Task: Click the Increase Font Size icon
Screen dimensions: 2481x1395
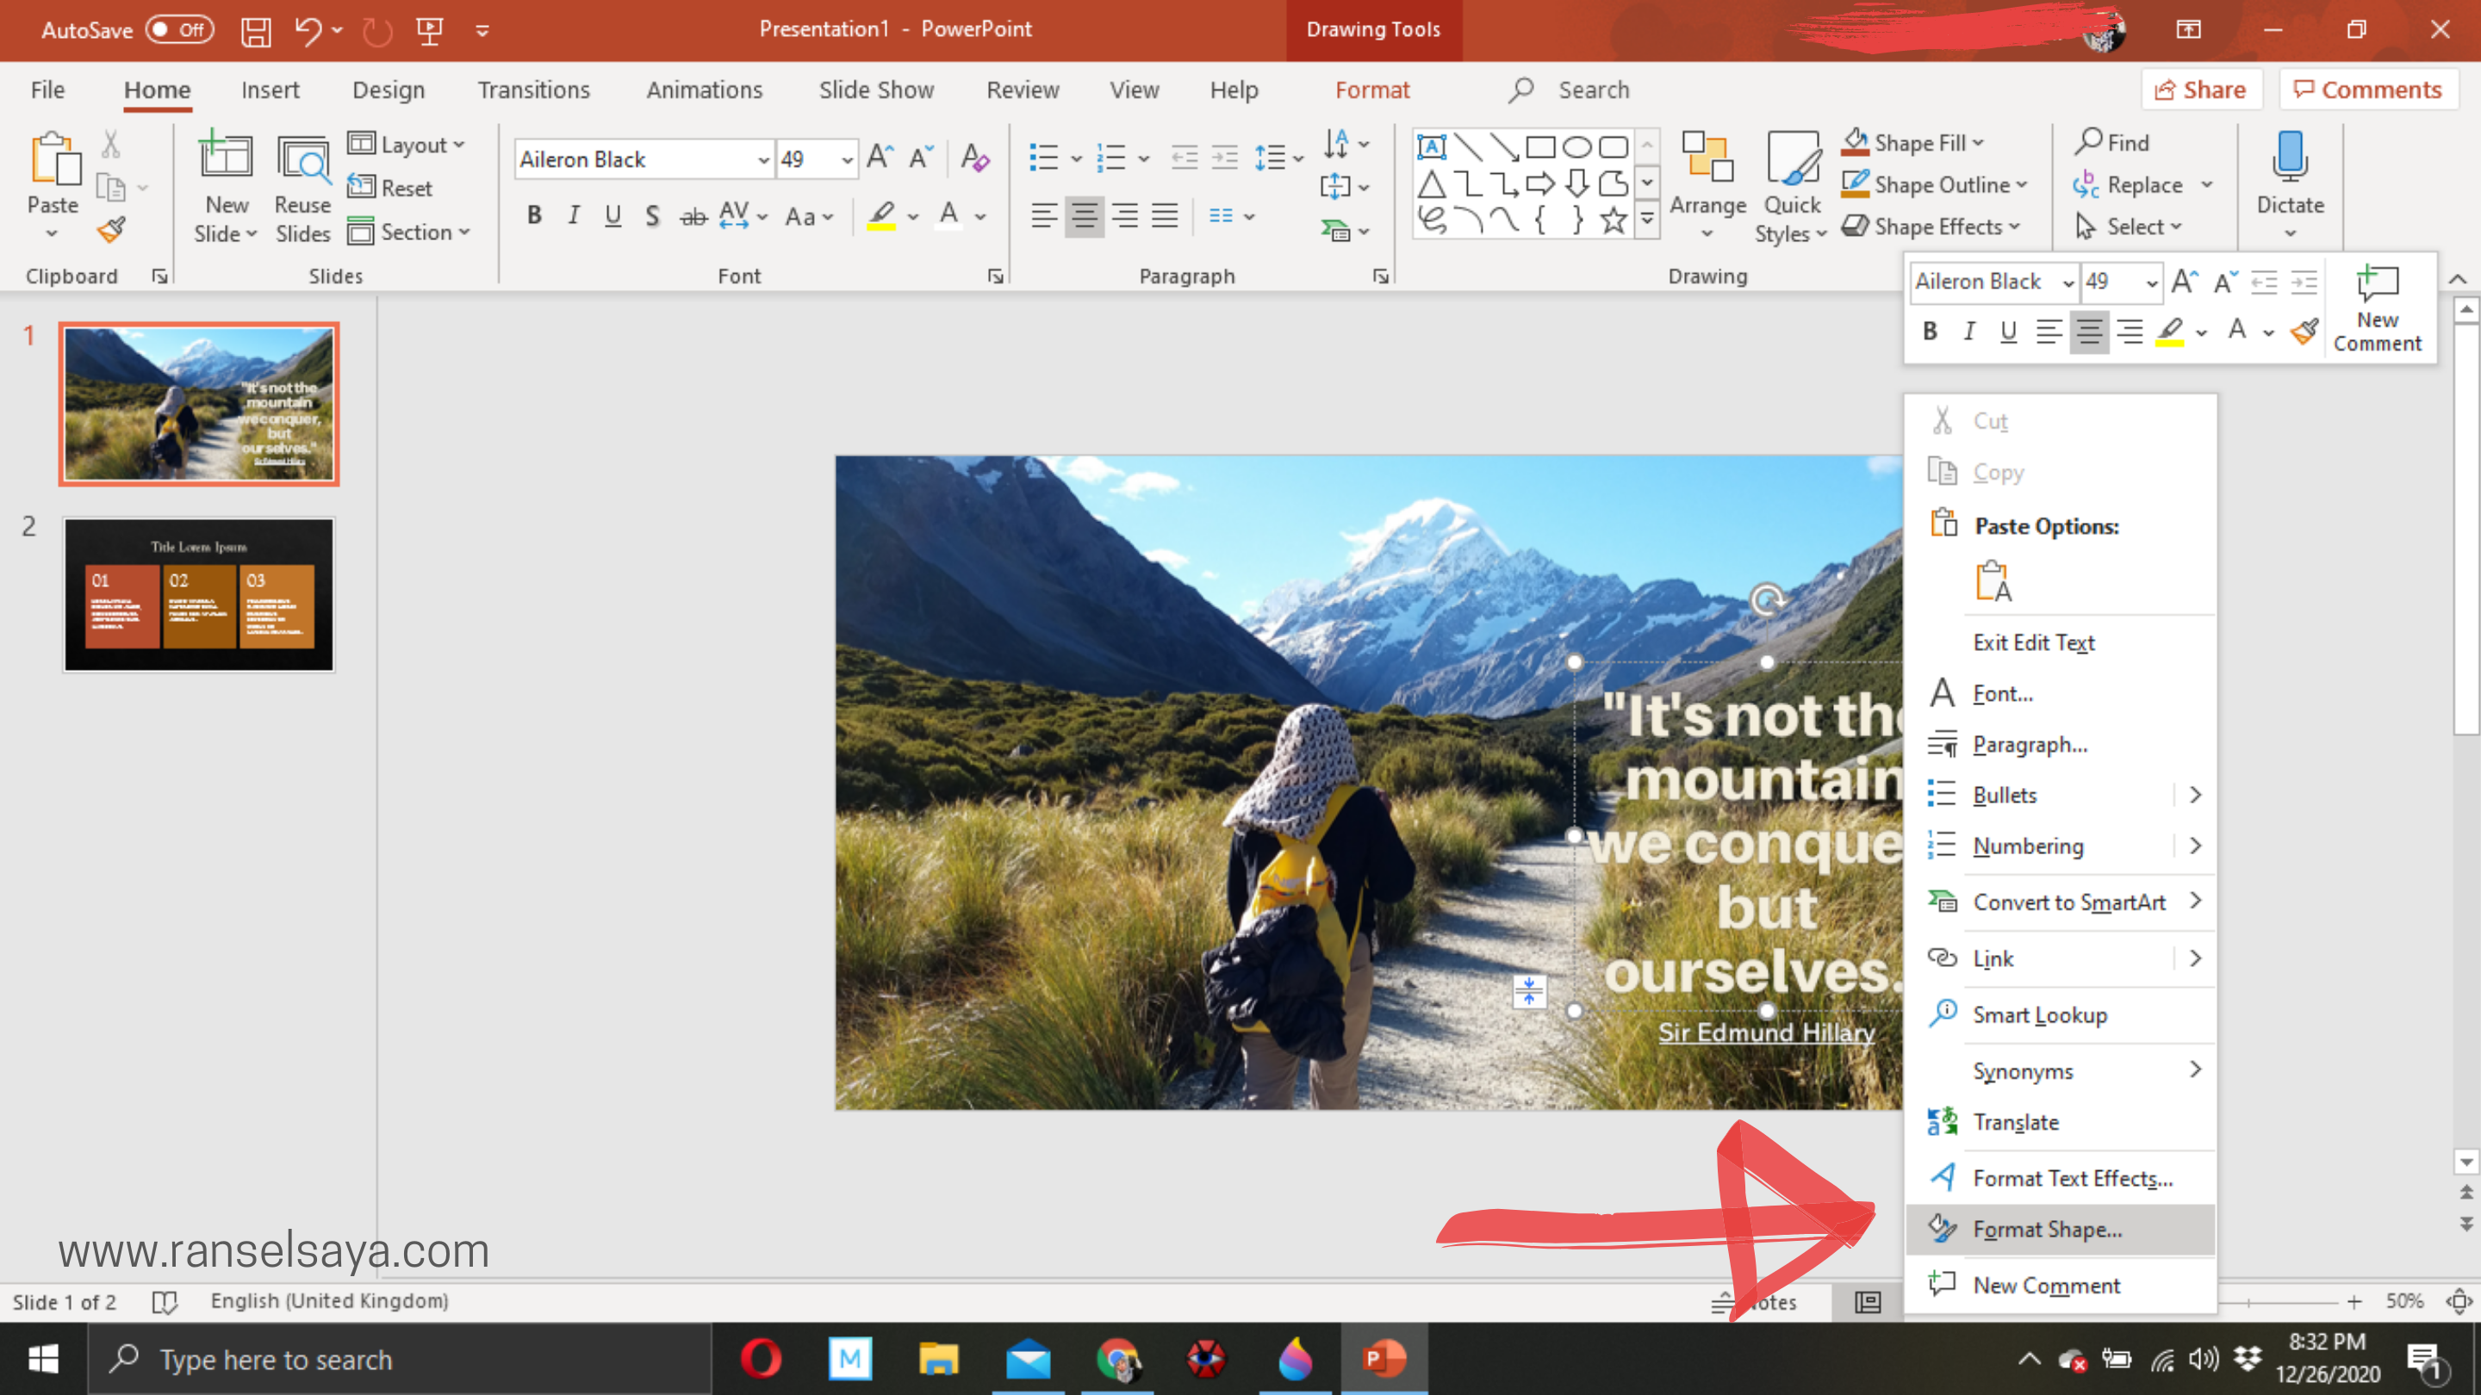Action: [880, 158]
